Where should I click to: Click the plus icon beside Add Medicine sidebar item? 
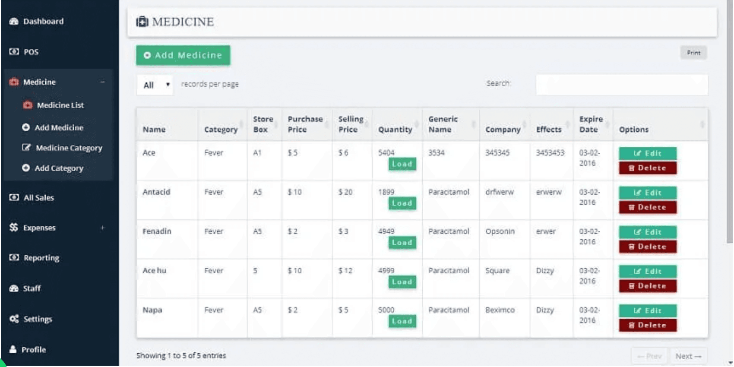point(26,127)
